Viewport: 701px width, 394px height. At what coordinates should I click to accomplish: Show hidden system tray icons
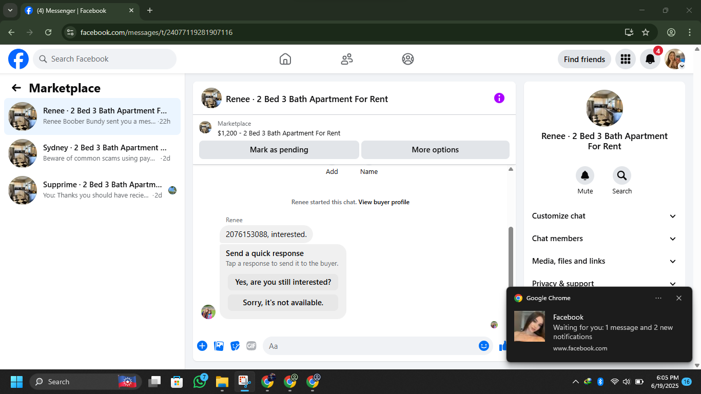tap(575, 382)
